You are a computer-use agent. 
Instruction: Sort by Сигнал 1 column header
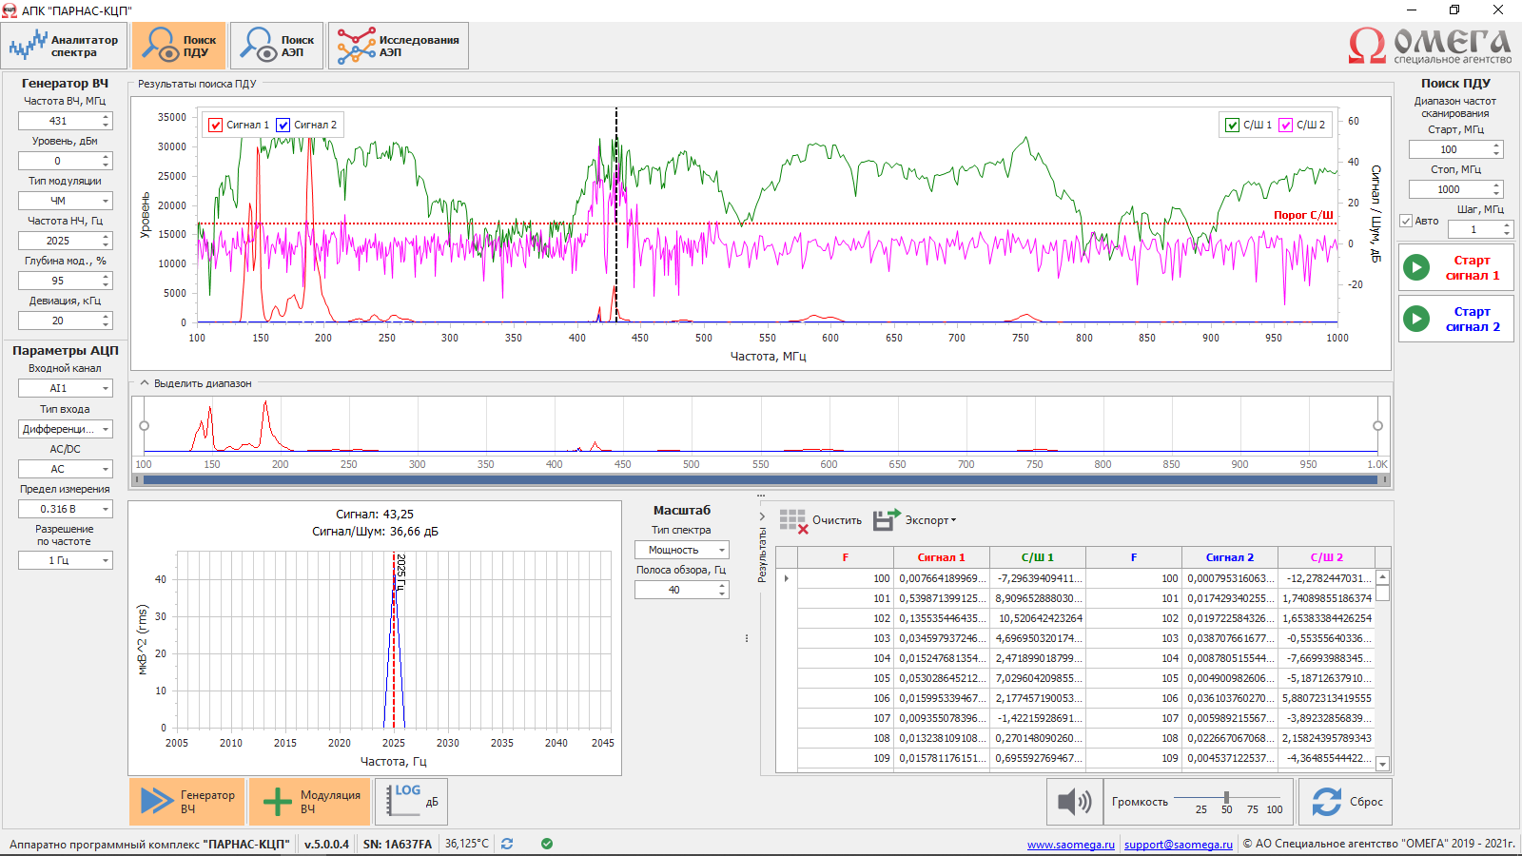(x=942, y=557)
